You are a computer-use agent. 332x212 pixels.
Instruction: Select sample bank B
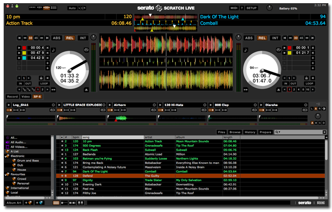point(316,122)
